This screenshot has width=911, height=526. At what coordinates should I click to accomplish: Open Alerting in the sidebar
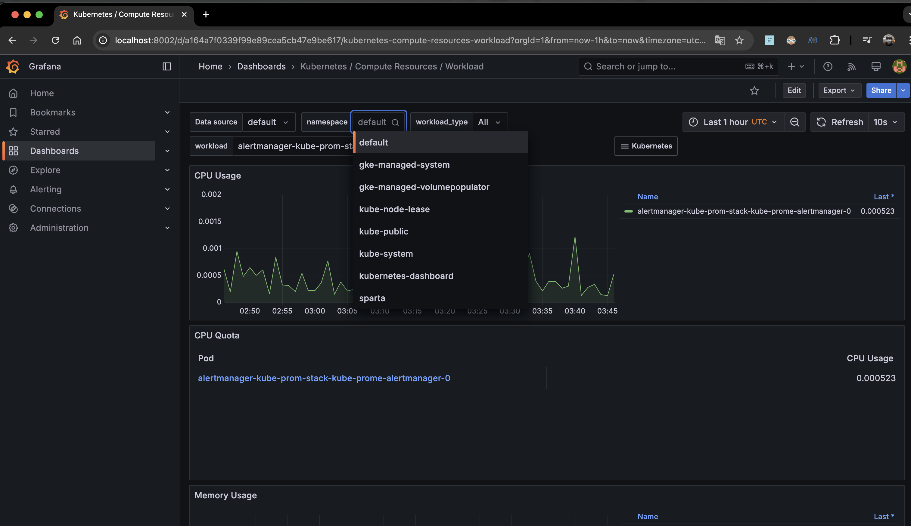click(46, 189)
